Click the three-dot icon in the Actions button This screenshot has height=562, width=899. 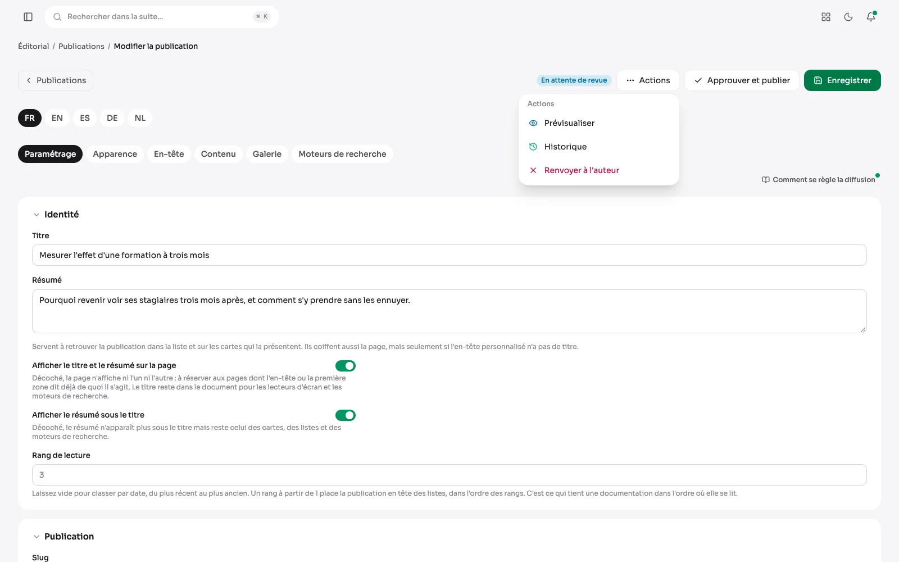click(630, 80)
